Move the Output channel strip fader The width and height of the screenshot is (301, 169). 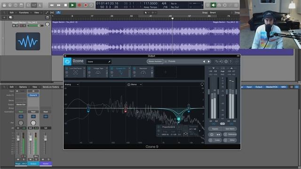click(31, 138)
